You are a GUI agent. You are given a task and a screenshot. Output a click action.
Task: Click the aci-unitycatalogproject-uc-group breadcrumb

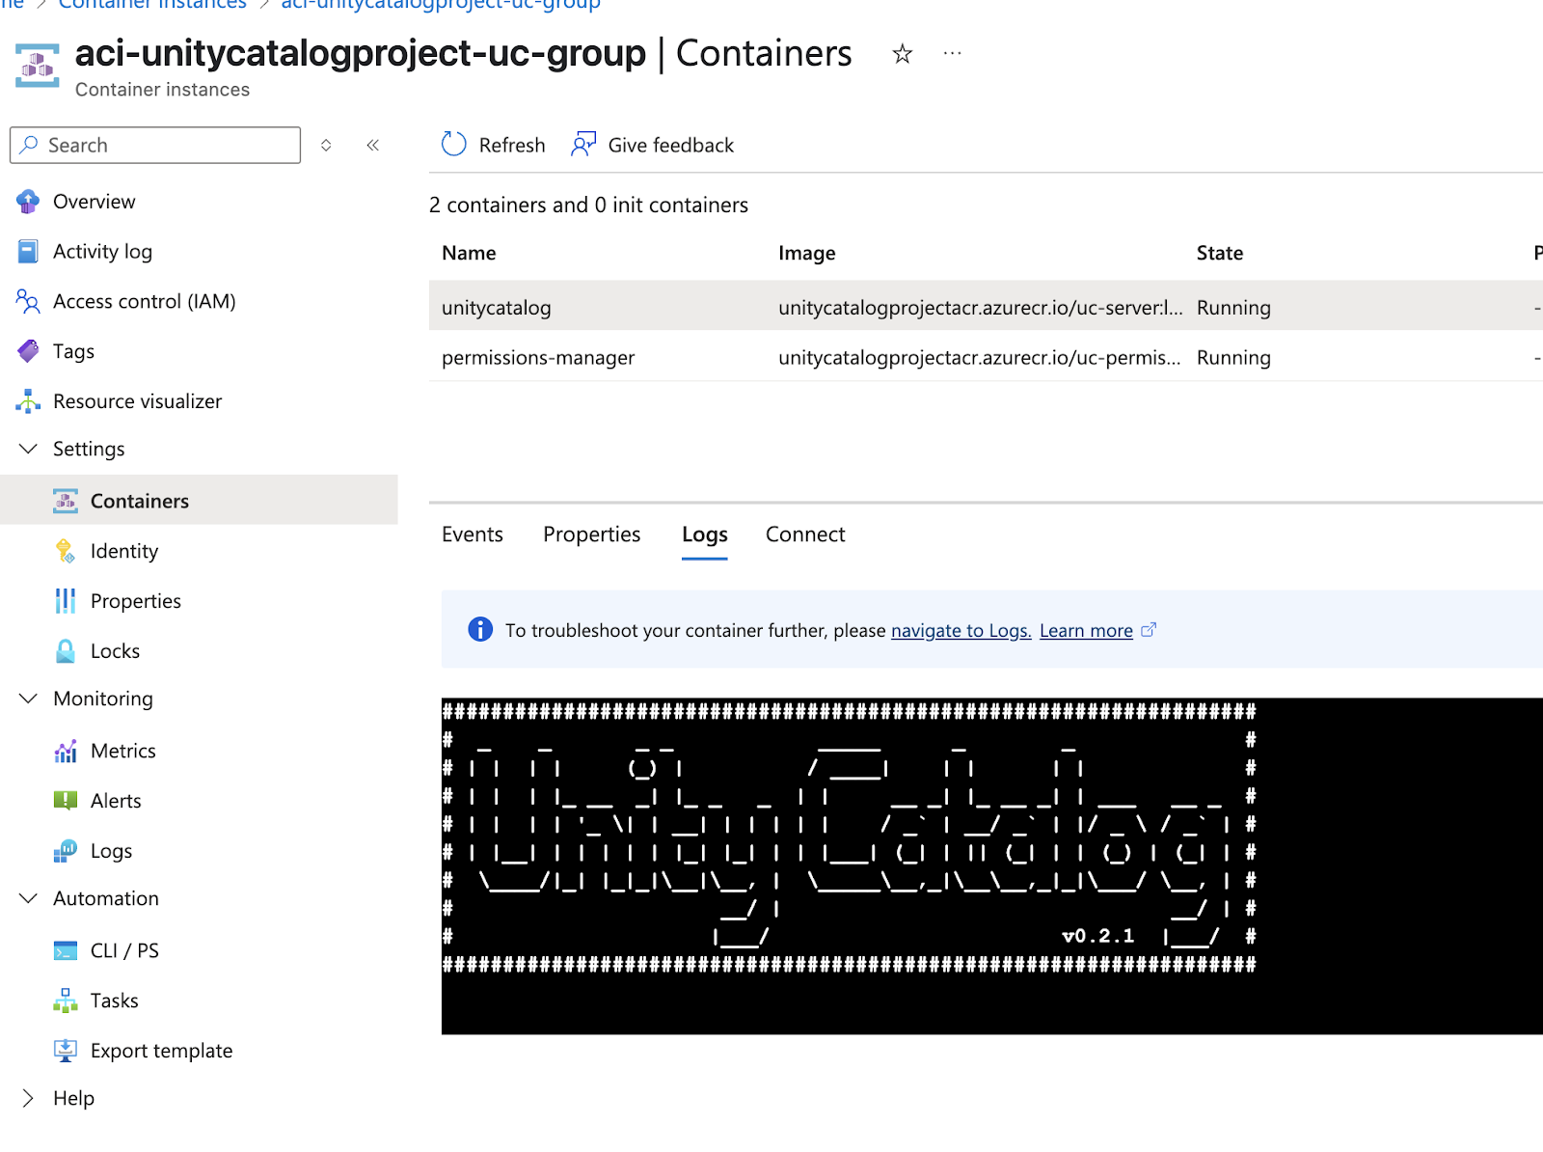(441, 4)
